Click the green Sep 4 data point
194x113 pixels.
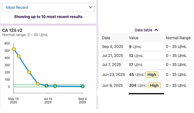point(83,86)
